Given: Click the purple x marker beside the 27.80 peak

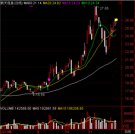Looking at the screenshot, I should [95, 6].
